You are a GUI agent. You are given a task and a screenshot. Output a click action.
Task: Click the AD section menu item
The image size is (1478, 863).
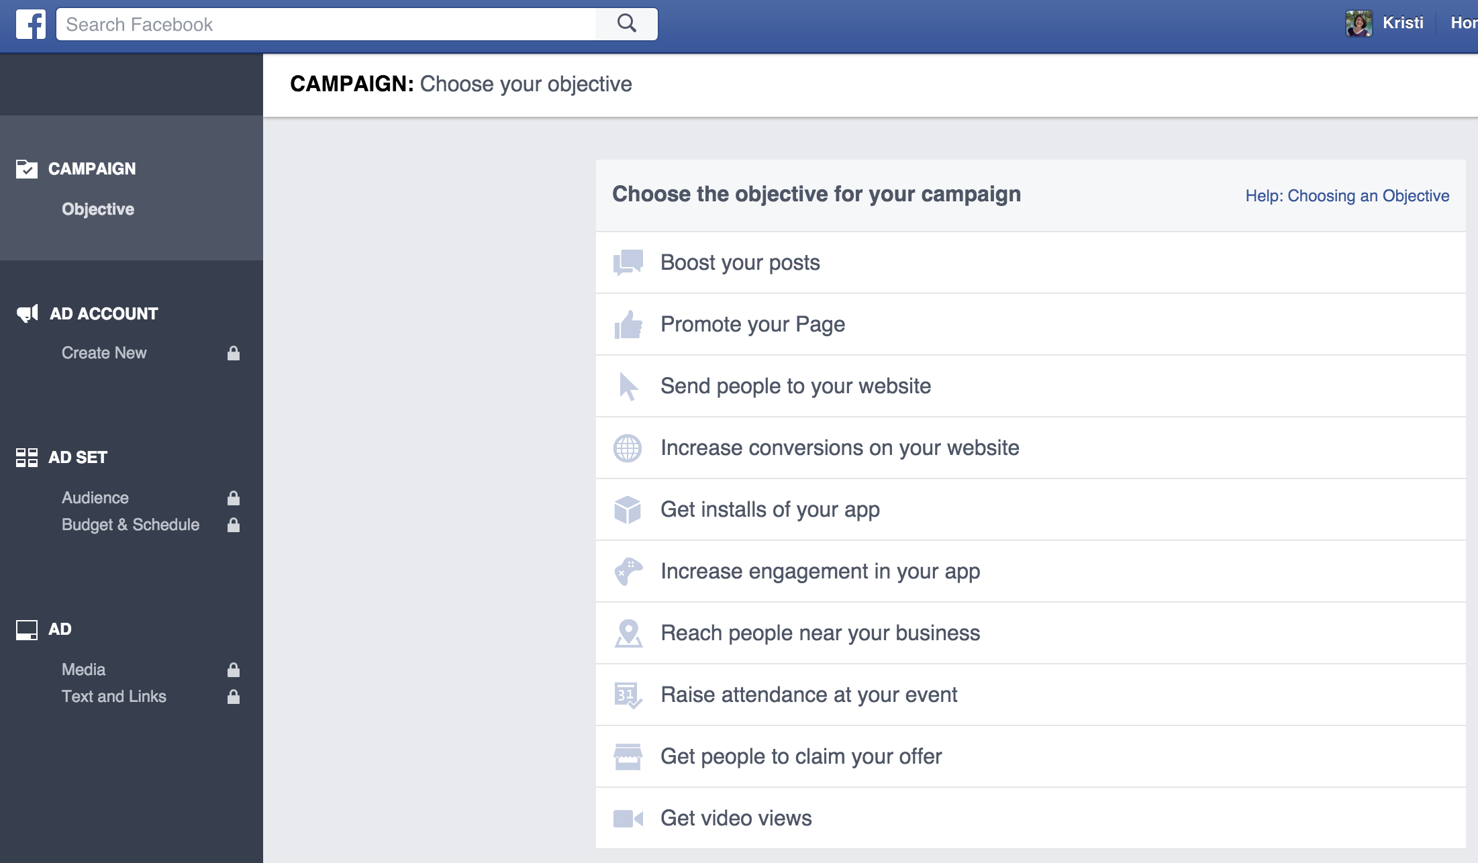[60, 627]
